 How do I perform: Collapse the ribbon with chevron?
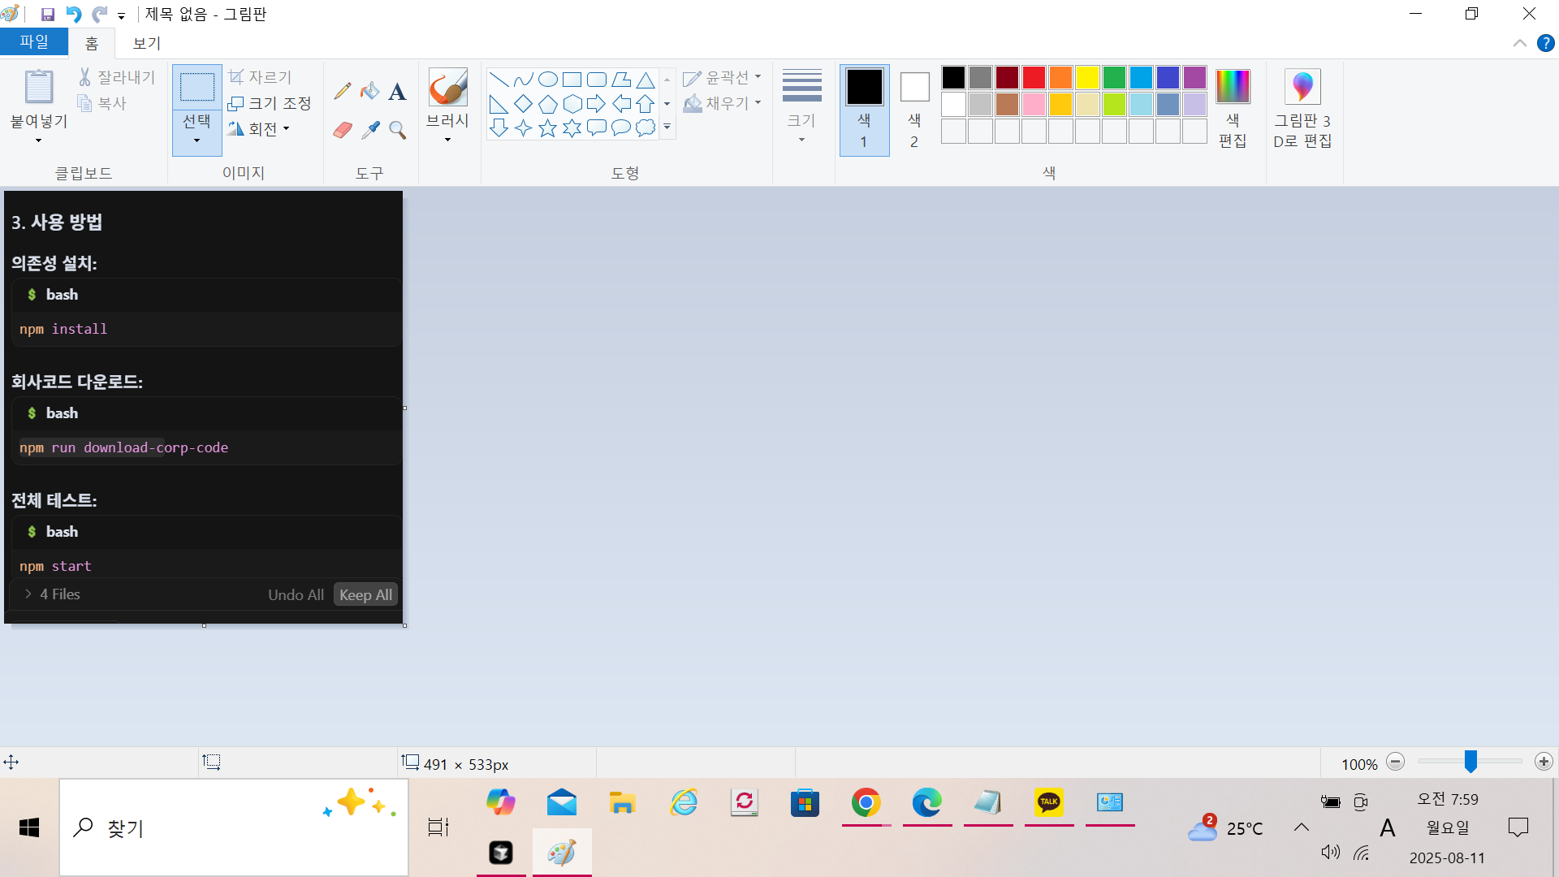pos(1520,43)
